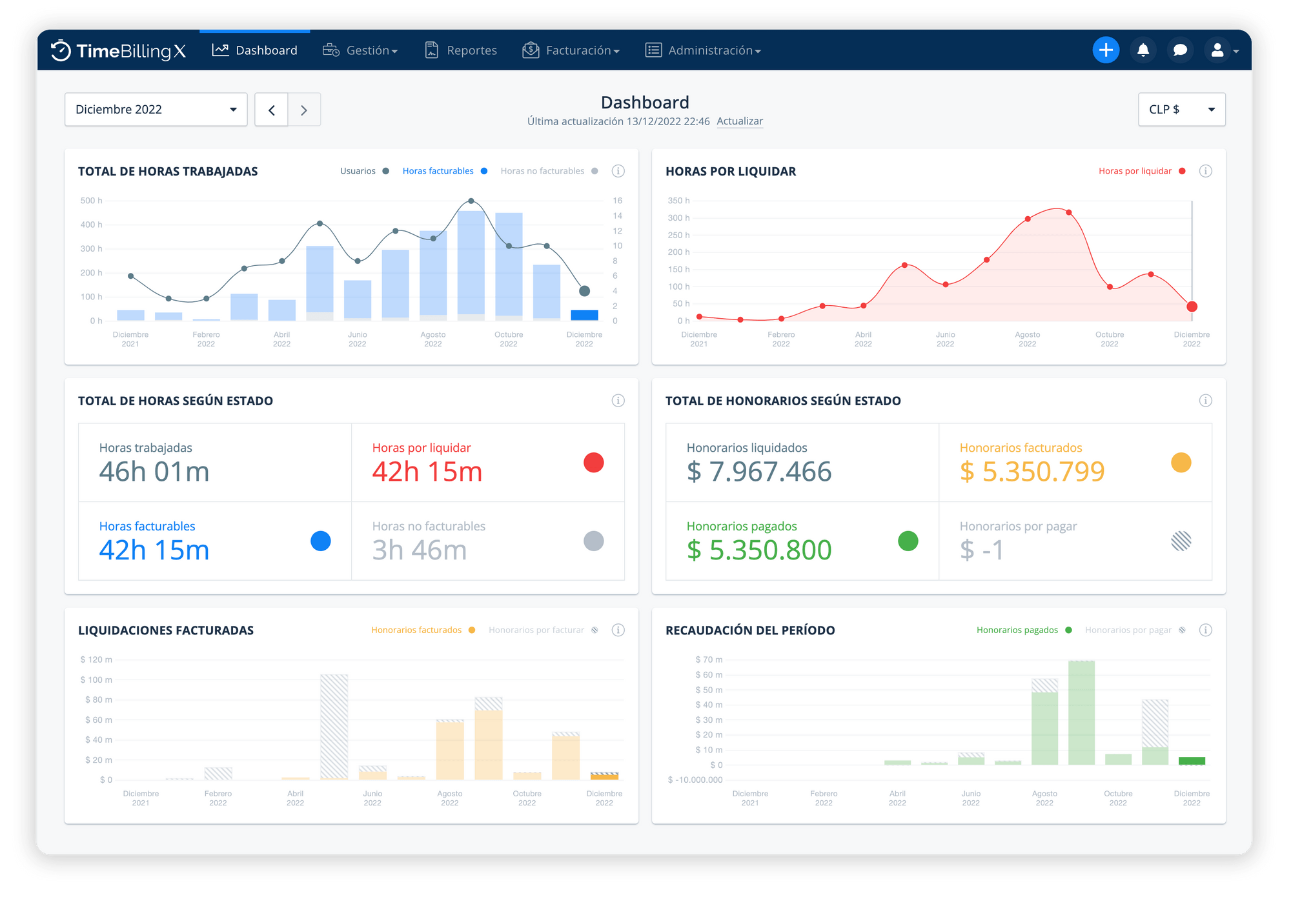
Task: Open the CLP $ currency dropdown
Action: [1181, 109]
